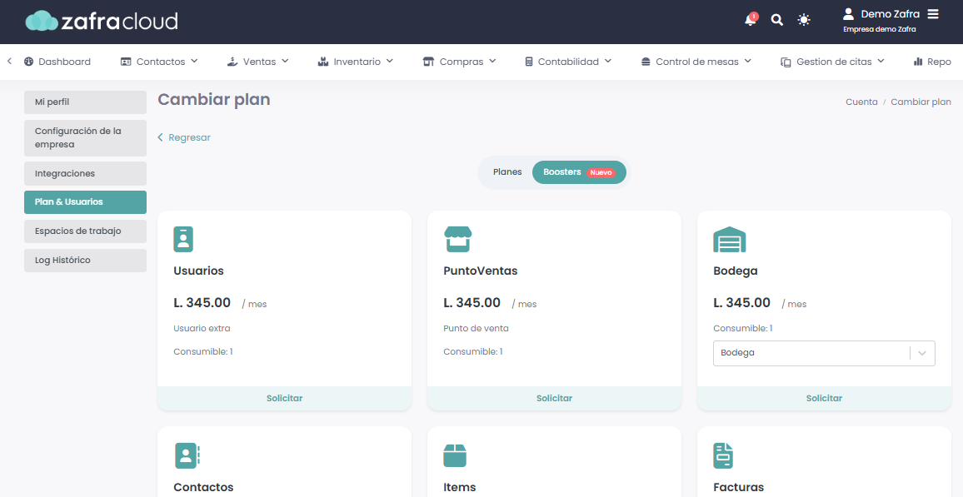Click the Bodega select field text

pos(737,353)
